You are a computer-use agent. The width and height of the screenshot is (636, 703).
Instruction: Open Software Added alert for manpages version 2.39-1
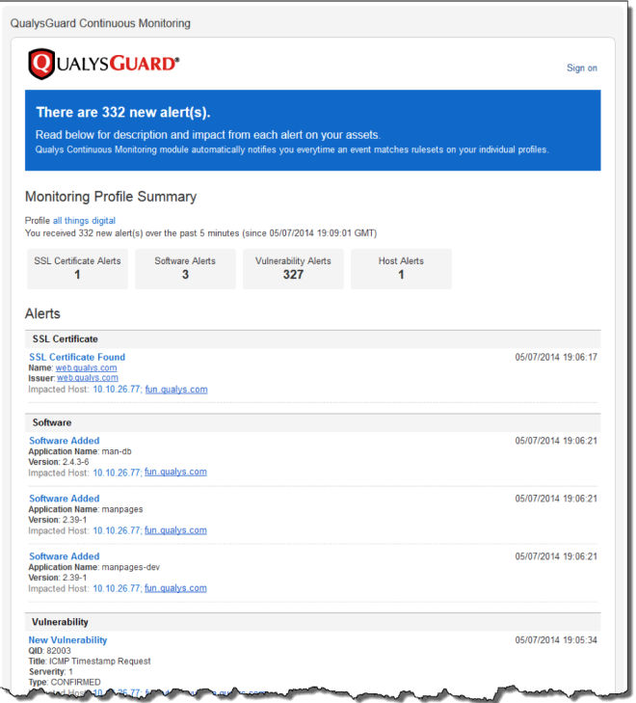64,499
